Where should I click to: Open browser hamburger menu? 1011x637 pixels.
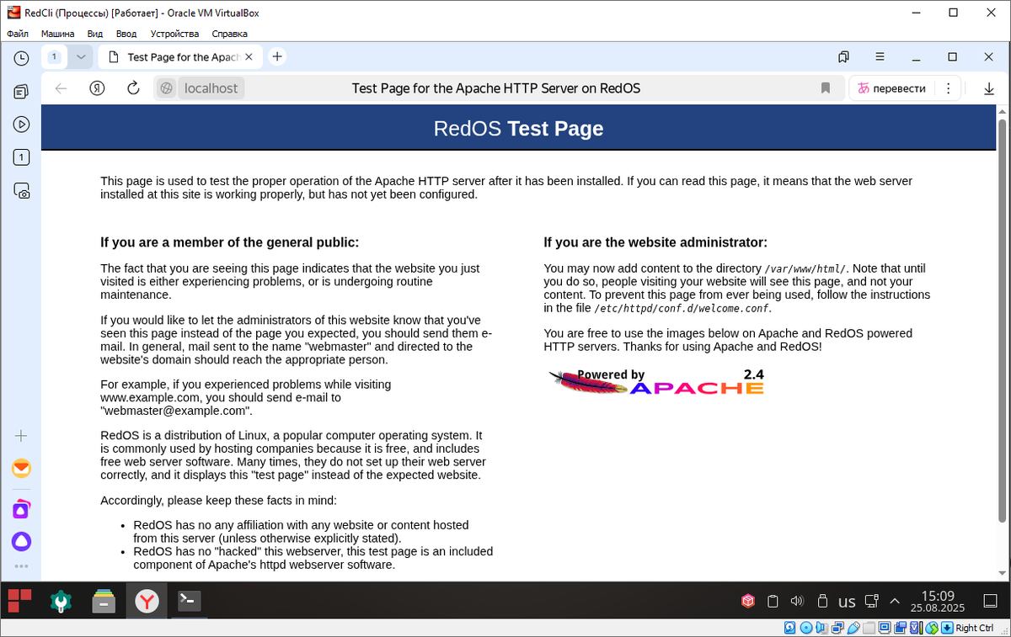coord(880,57)
